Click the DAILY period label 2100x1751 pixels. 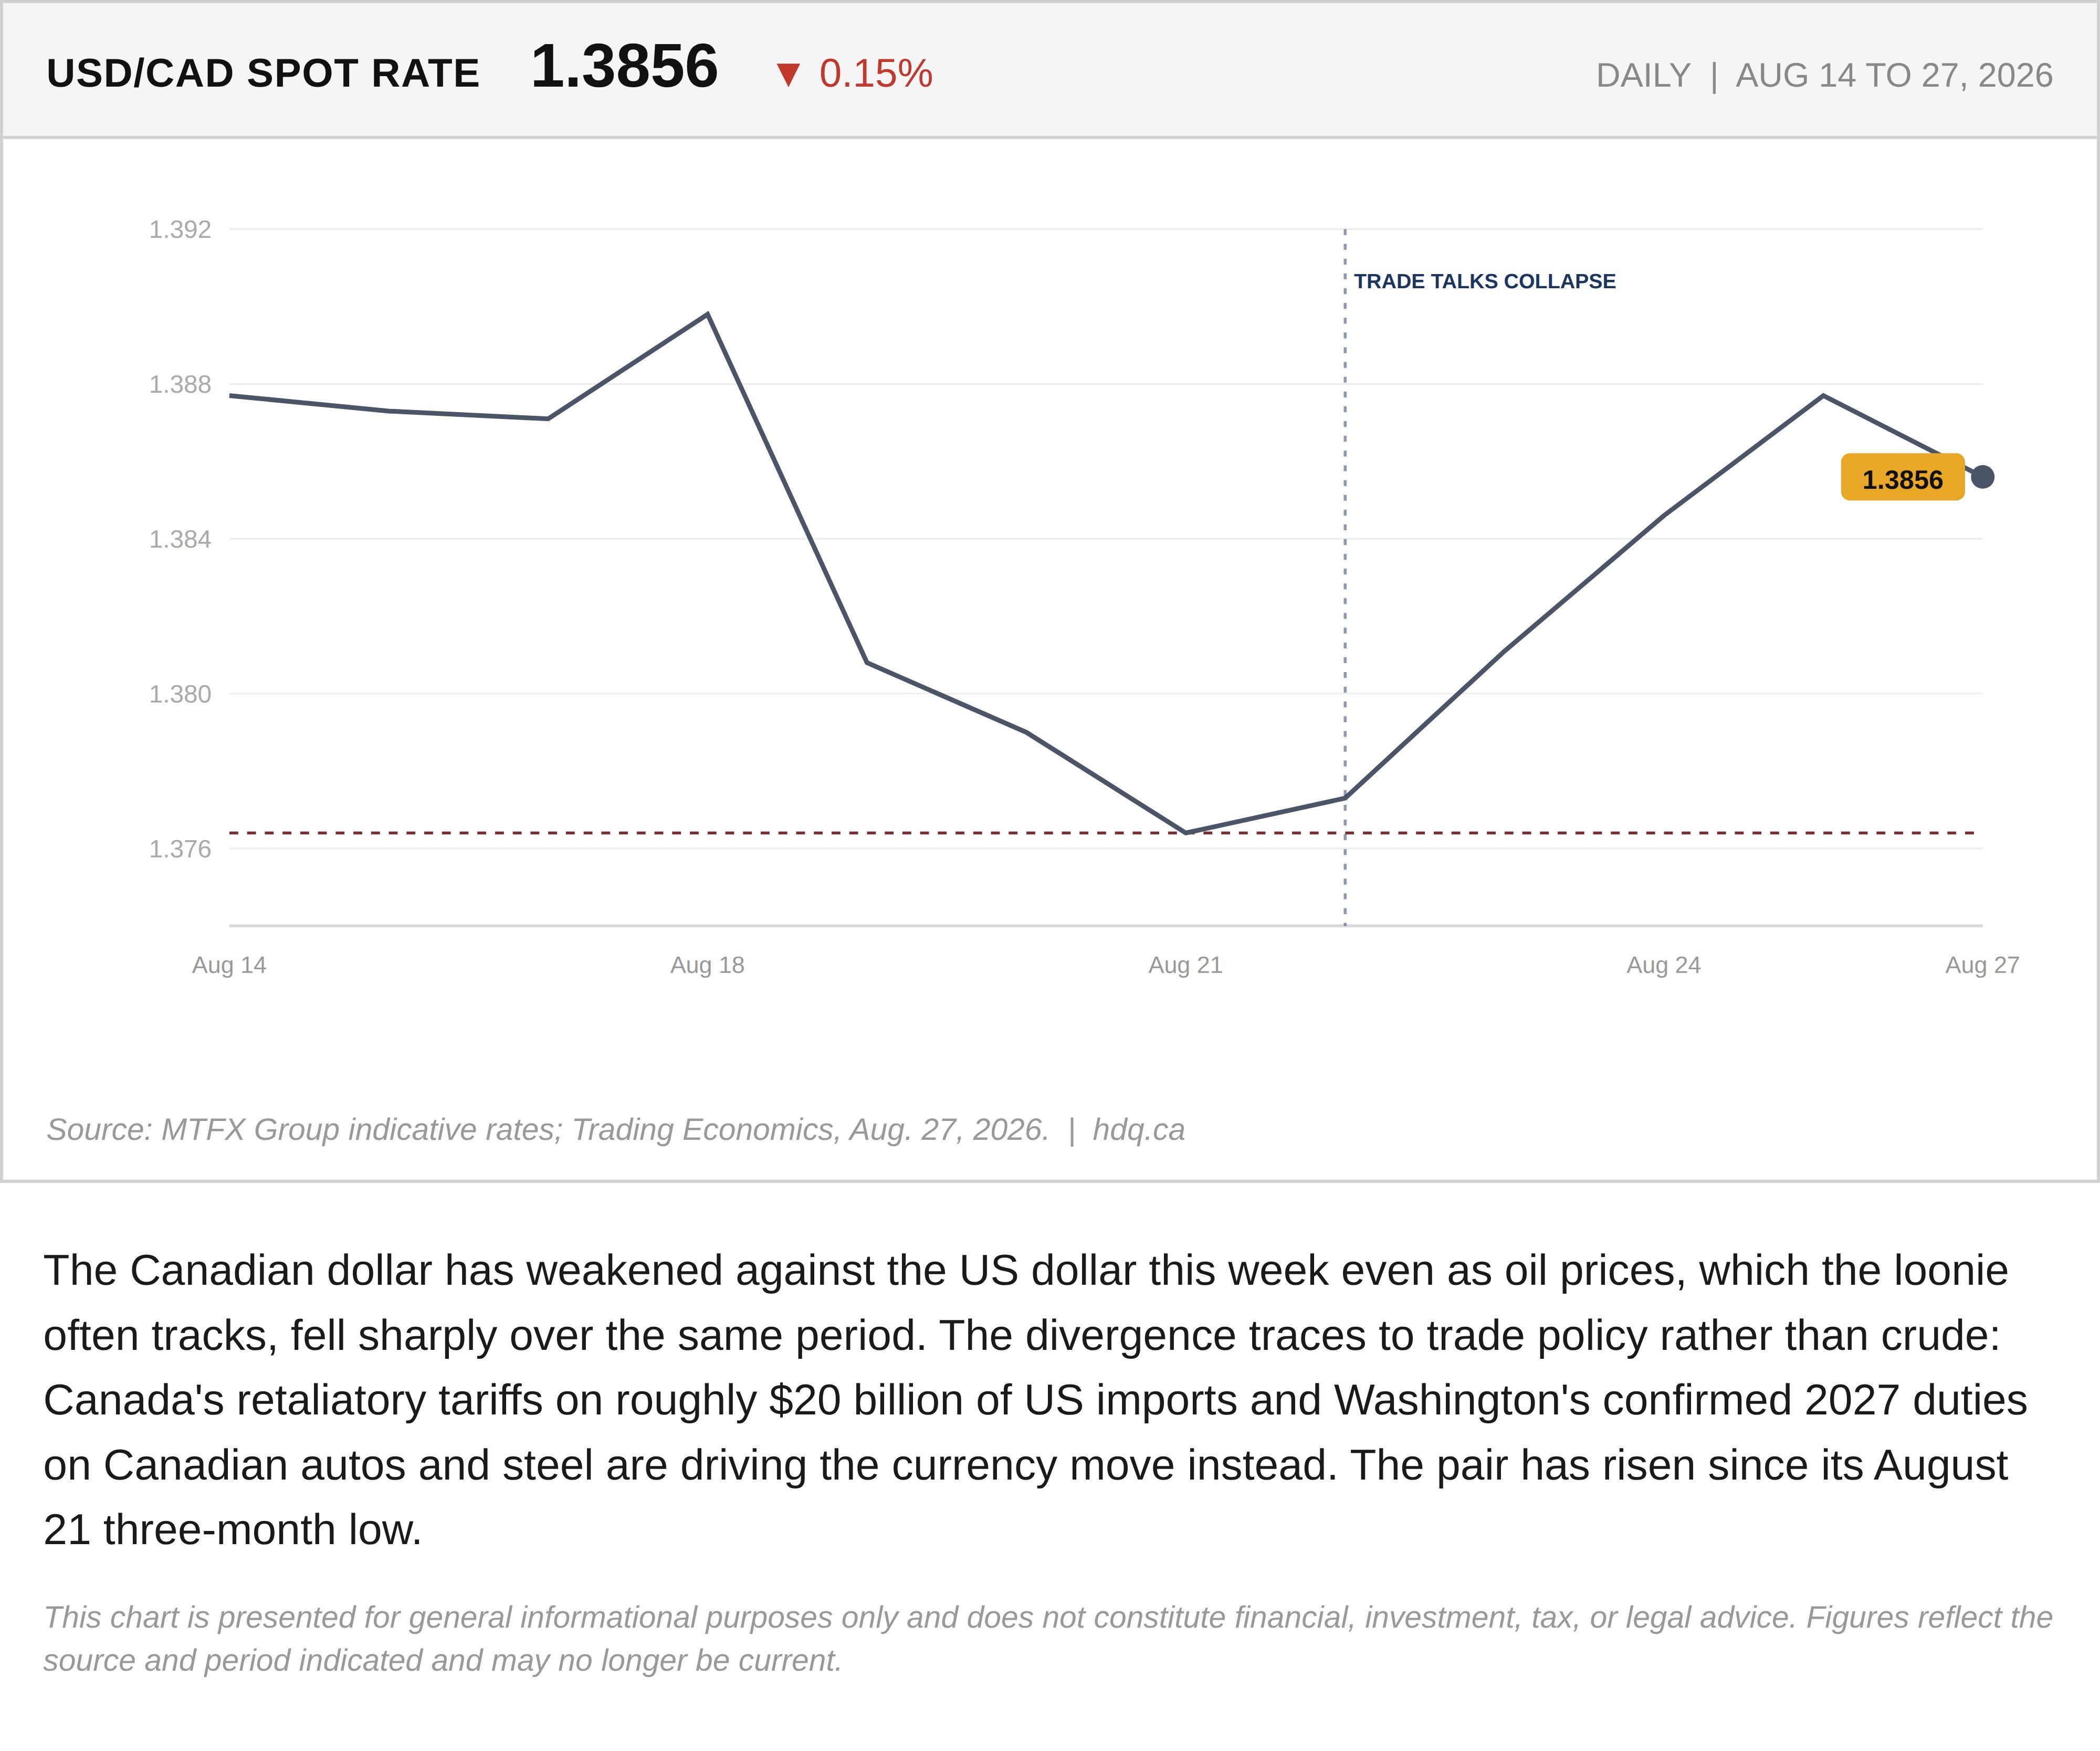(1643, 76)
